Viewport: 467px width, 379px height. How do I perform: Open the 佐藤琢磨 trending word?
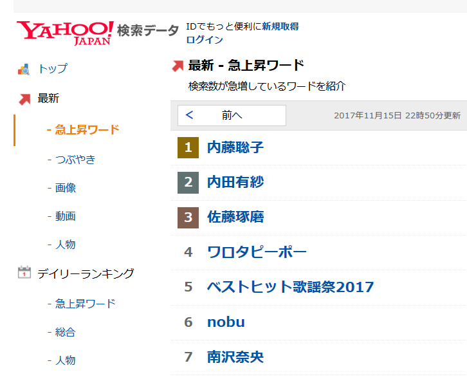click(235, 217)
